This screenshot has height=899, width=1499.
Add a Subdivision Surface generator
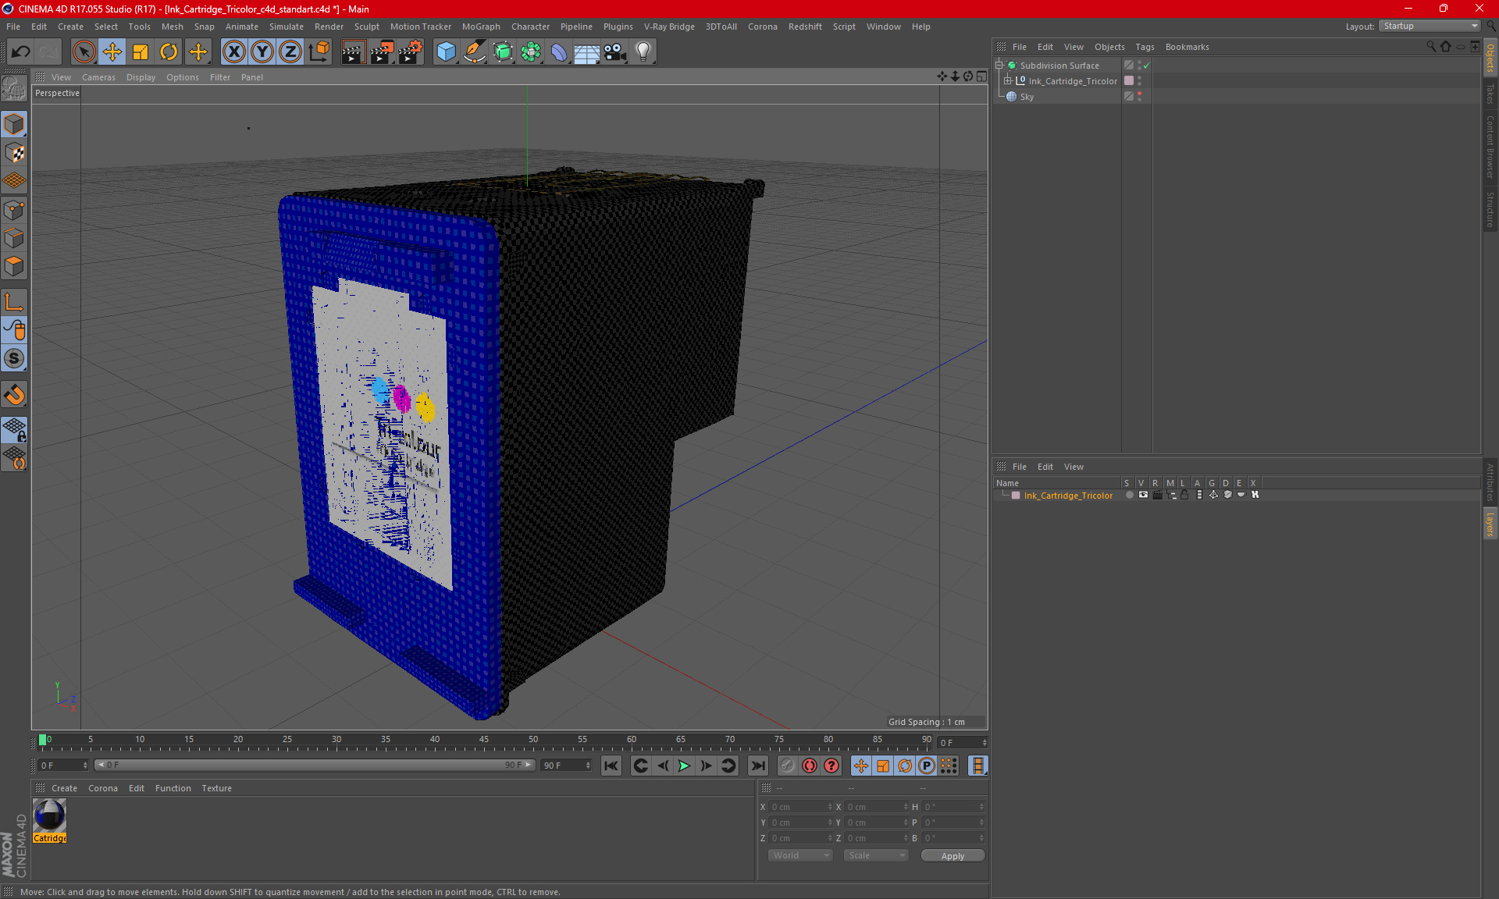tap(503, 52)
